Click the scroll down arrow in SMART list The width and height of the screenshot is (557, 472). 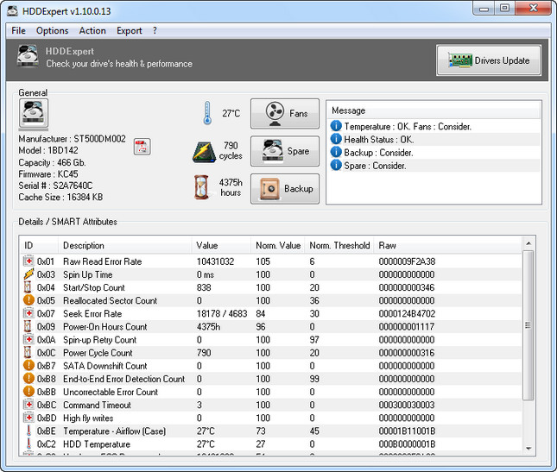[528, 447]
